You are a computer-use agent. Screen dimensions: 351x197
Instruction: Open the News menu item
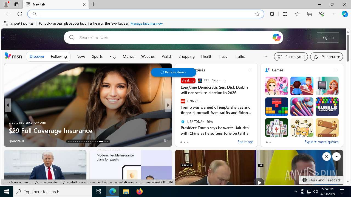[x=81, y=56]
